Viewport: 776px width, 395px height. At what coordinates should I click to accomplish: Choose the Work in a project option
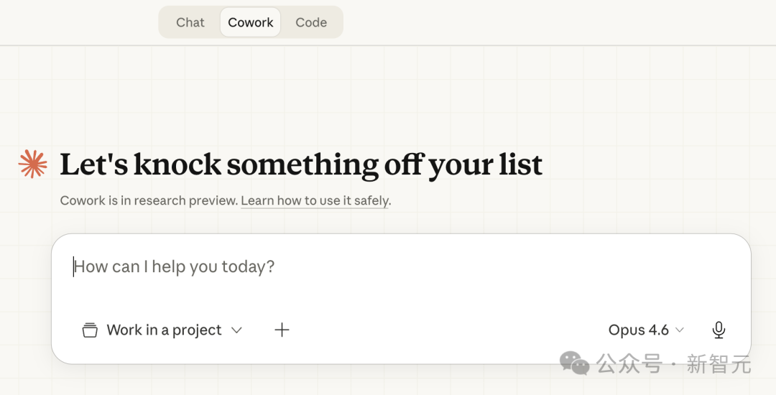point(164,330)
